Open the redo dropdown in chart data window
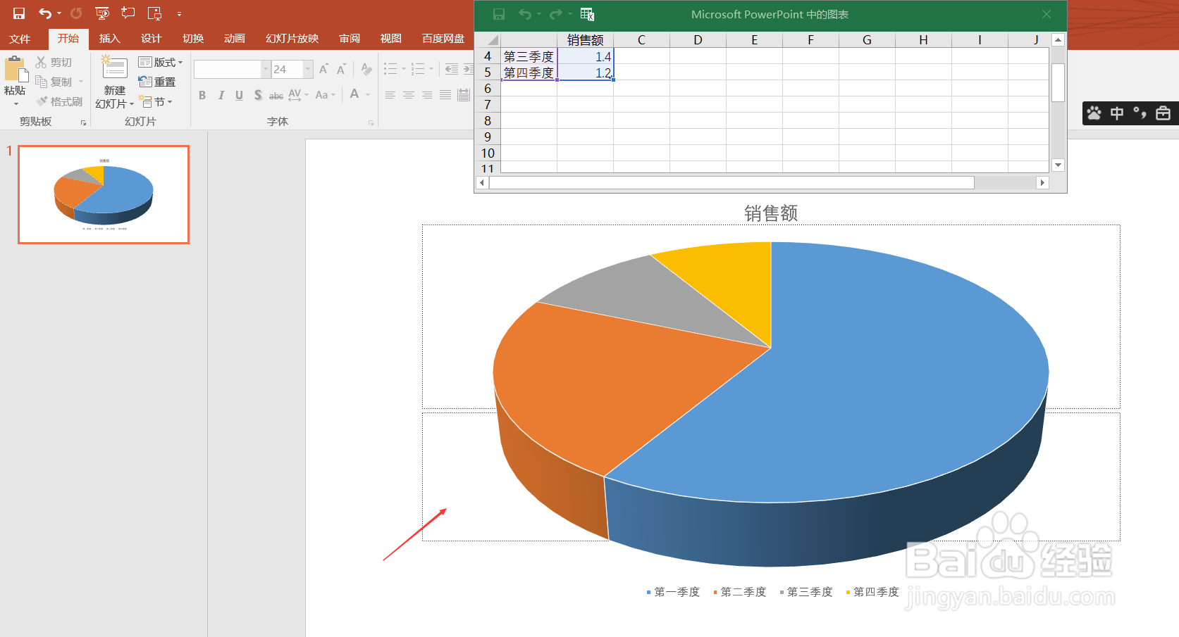This screenshot has height=637, width=1179. [569, 14]
